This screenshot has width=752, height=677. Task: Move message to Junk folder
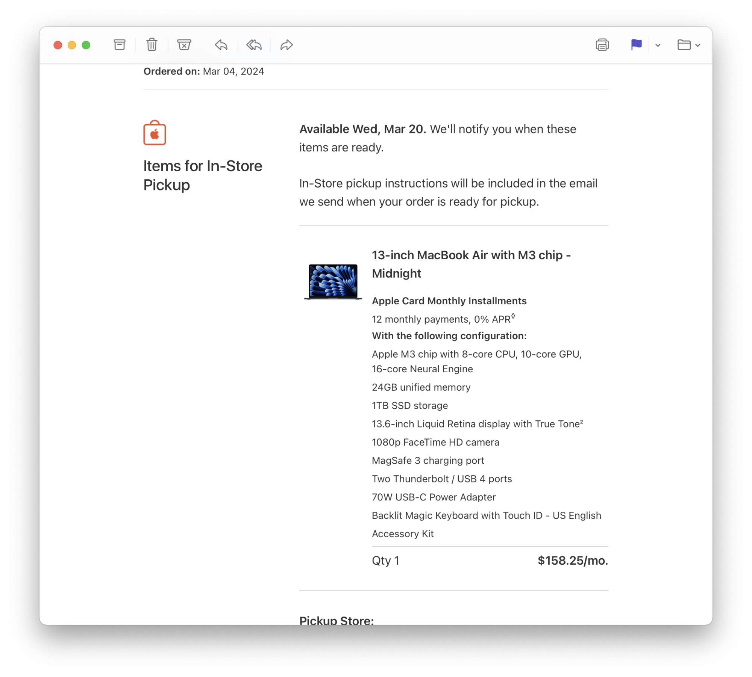coord(184,45)
